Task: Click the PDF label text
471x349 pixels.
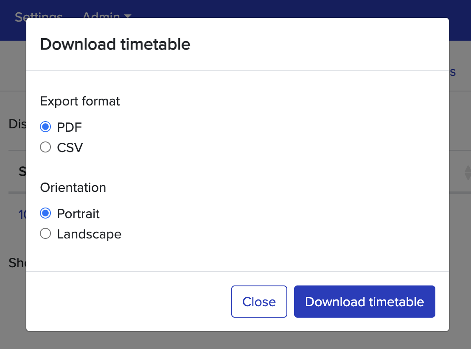Action: tap(69, 126)
